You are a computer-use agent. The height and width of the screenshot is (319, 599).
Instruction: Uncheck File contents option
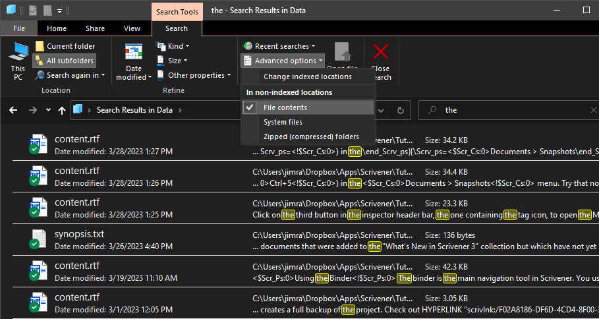point(285,107)
